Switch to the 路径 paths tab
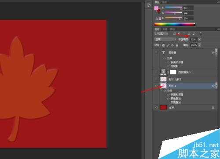Viewport: 220px width, 159px height. click(172, 29)
